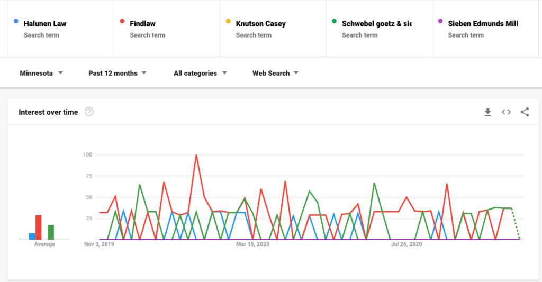Click the 100 value on y-axis
This screenshot has height=282, width=542.
coord(87,155)
